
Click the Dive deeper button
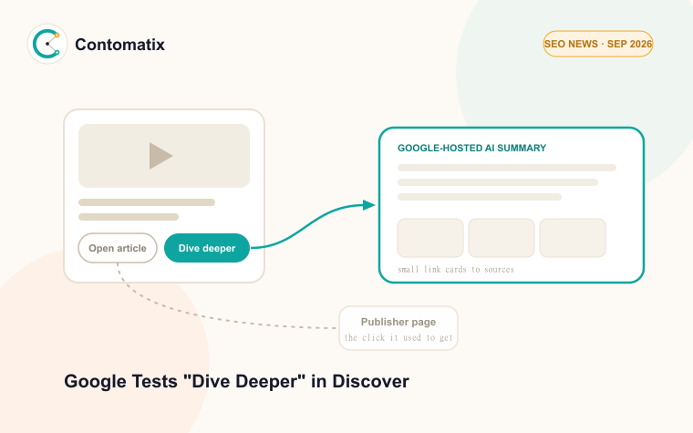click(x=207, y=248)
